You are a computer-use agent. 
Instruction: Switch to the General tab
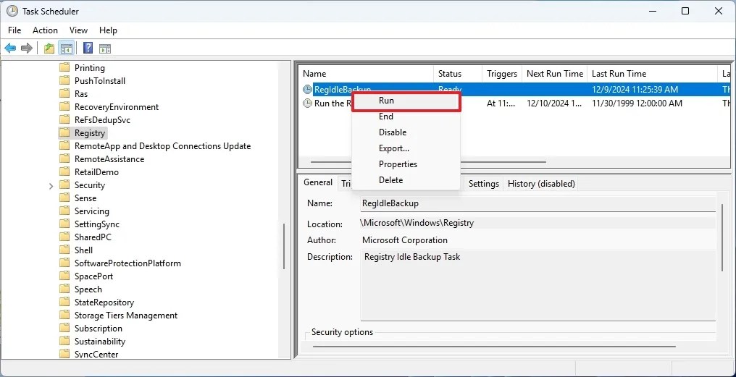point(318,182)
